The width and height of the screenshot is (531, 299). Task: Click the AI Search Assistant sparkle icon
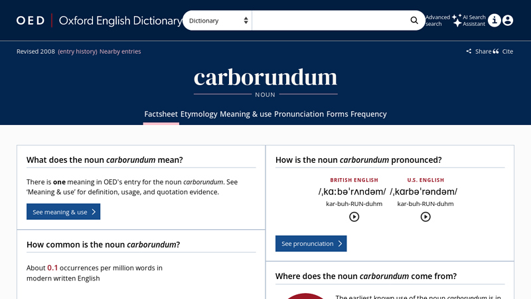[x=457, y=21]
